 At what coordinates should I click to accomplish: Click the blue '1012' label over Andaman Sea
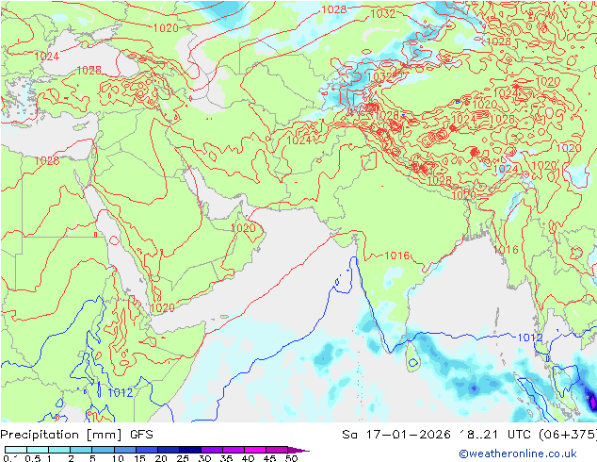point(530,338)
